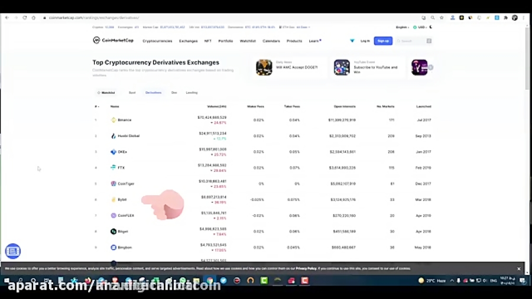
Task: Open the extensions puzzle icon
Action: (505, 18)
